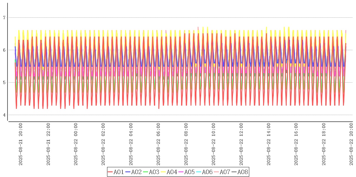
Task: Click the 2025-08-22 16:00 axis label
Action: click(296, 144)
